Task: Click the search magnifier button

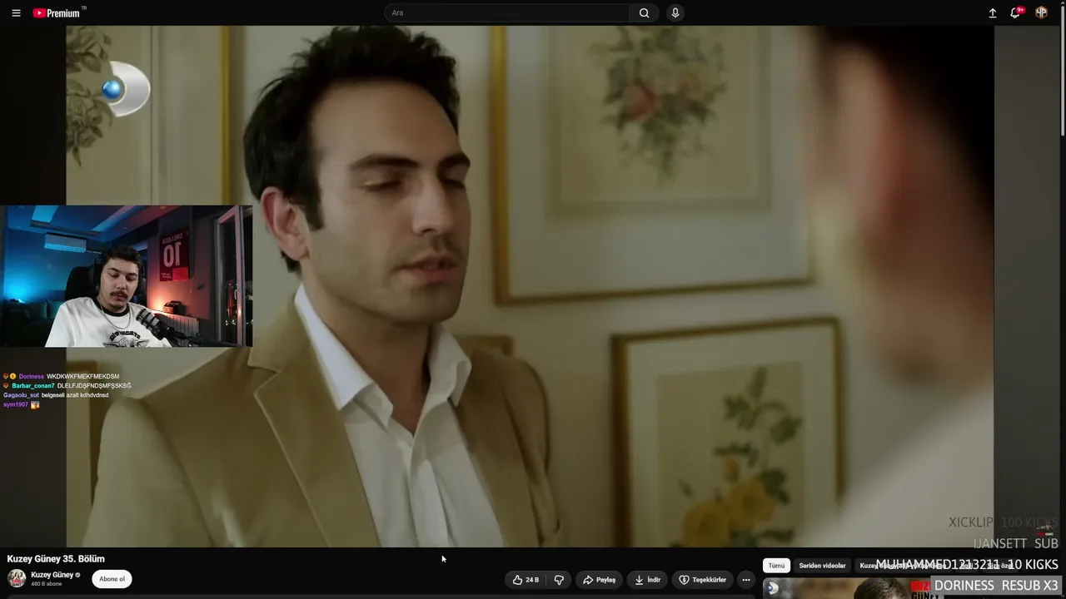Action: coord(644,13)
